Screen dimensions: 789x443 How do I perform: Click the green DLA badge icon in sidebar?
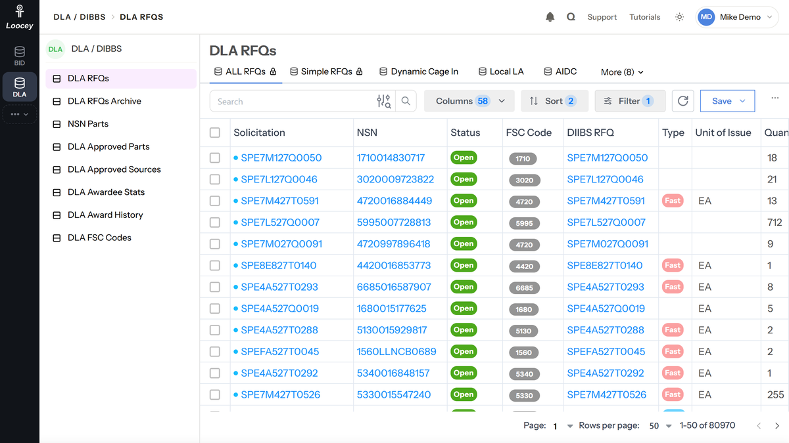(55, 49)
